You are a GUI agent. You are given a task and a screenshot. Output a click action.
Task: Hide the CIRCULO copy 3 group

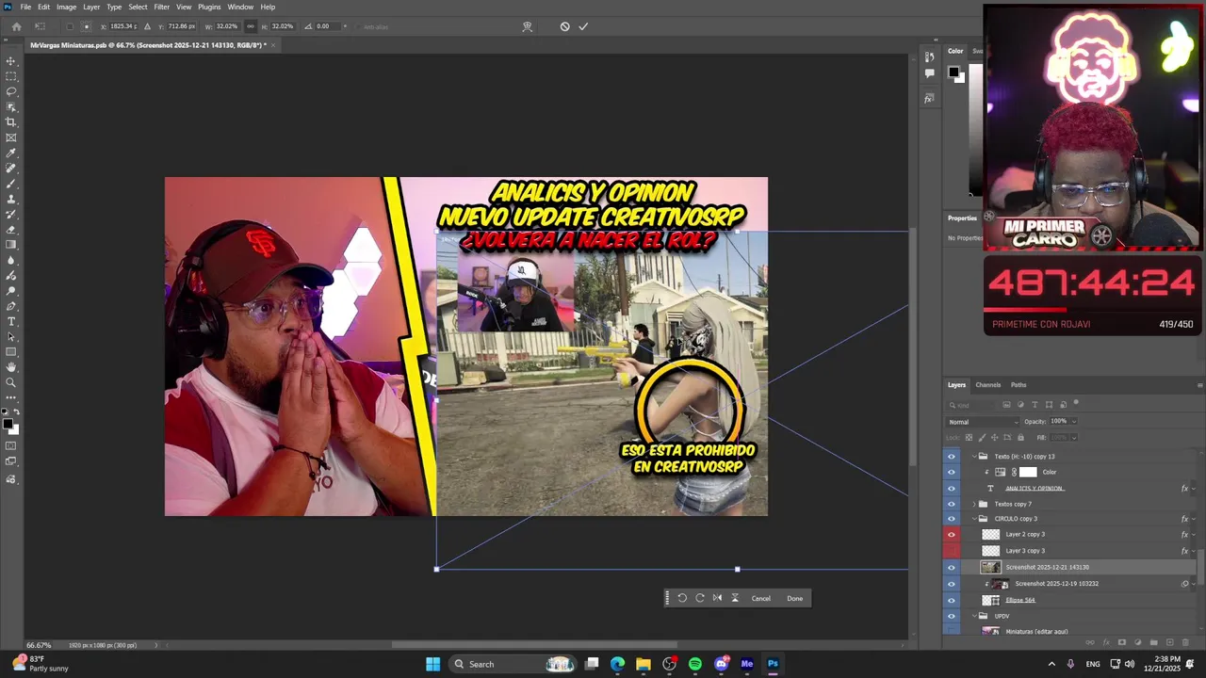[x=951, y=519]
